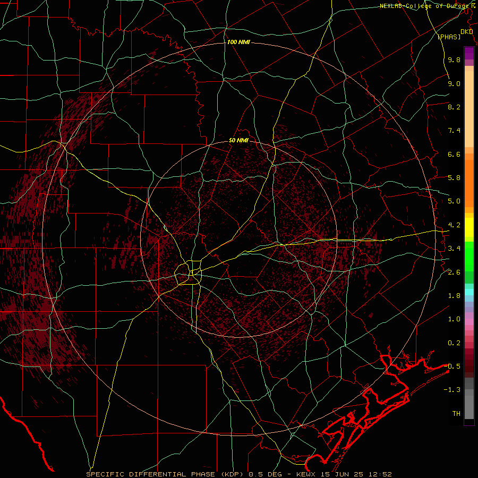Pick the purple segment of the color bar
Image resolution: width=478 pixels, height=478 pixels.
[469, 53]
